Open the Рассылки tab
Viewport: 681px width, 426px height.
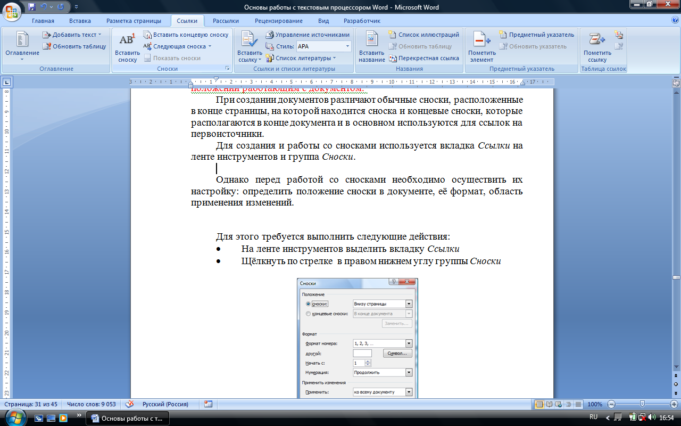tap(226, 21)
